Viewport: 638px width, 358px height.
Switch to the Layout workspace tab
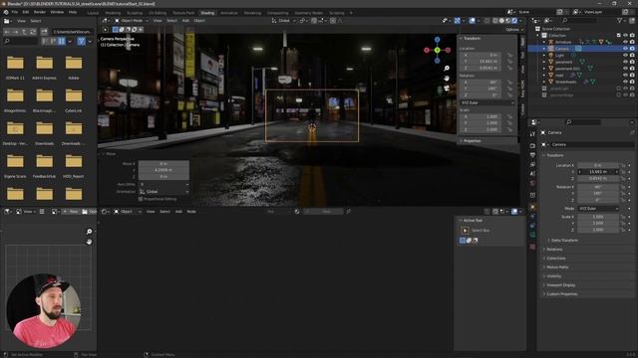point(93,13)
